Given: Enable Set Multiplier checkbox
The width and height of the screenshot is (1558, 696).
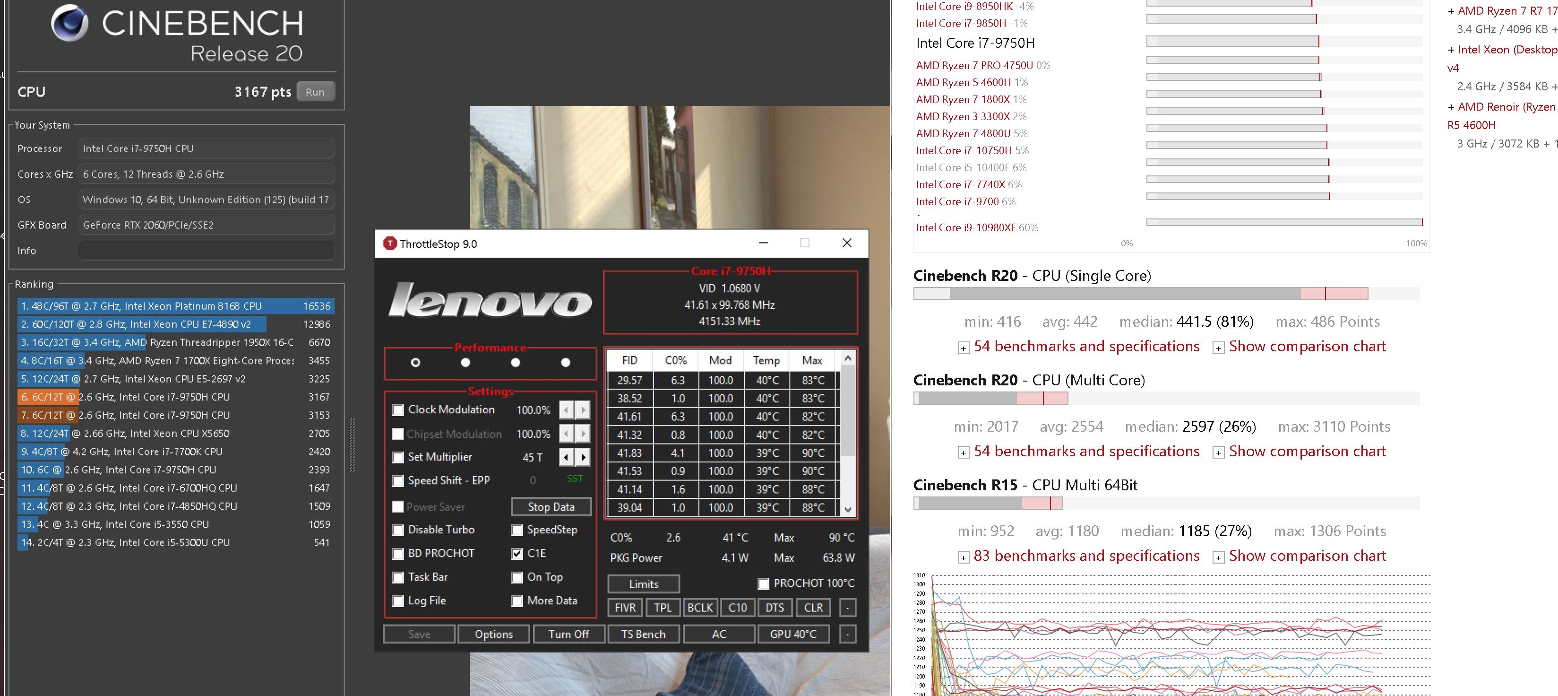Looking at the screenshot, I should click(398, 458).
